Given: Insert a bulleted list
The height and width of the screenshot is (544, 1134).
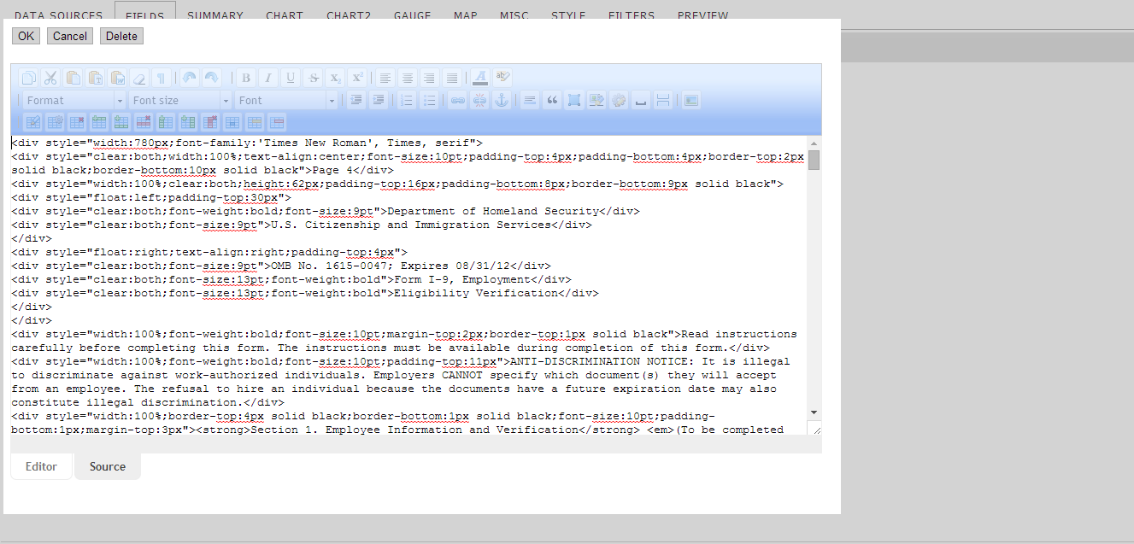Looking at the screenshot, I should pos(429,100).
